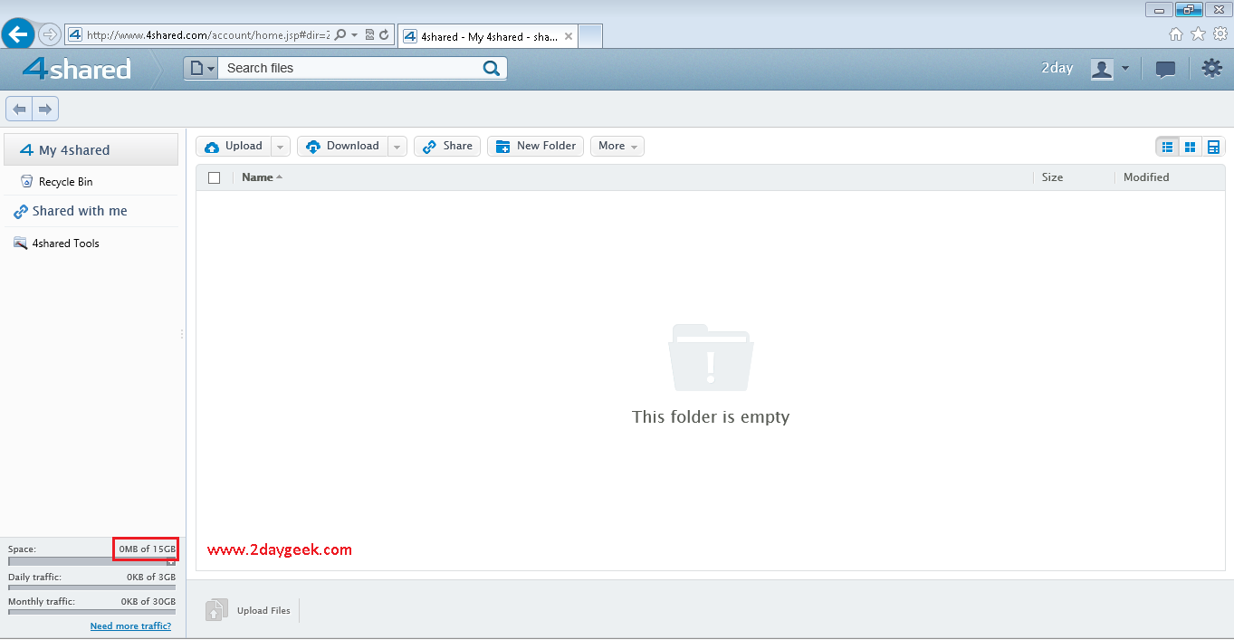Viewport: 1234px width, 640px height.
Task: Refresh the page with reload icon
Action: (384, 35)
